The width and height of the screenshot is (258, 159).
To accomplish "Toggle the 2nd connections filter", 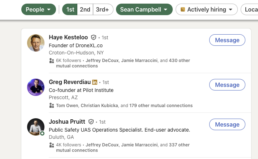I will [85, 9].
